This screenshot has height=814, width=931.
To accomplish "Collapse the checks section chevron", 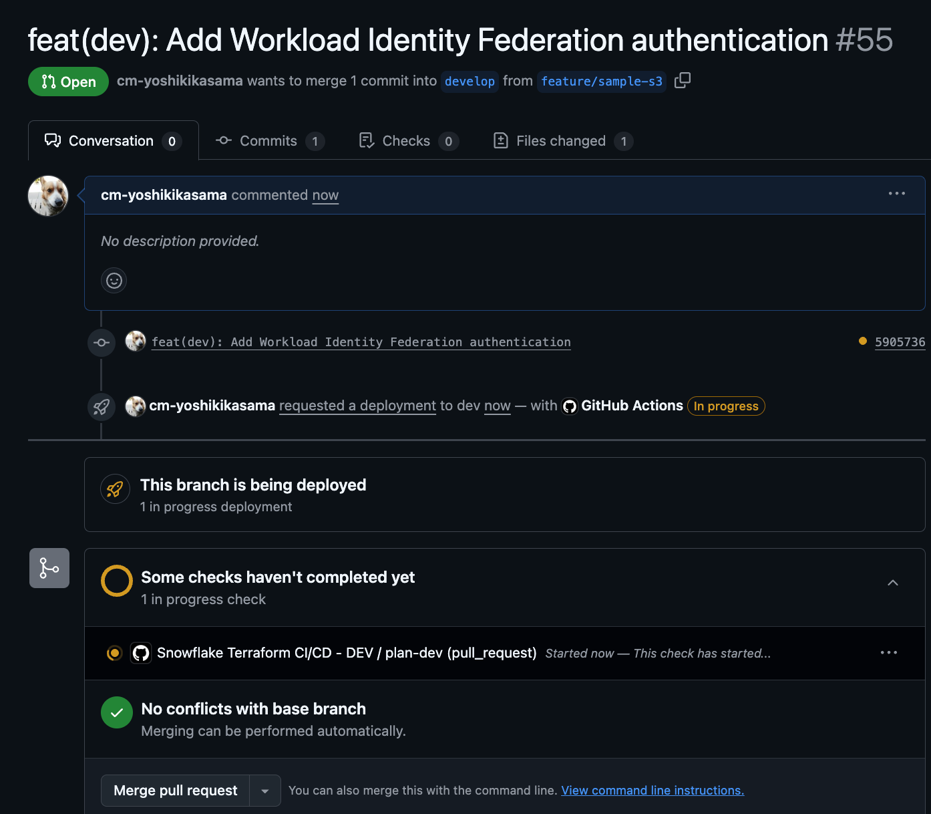I will point(892,583).
